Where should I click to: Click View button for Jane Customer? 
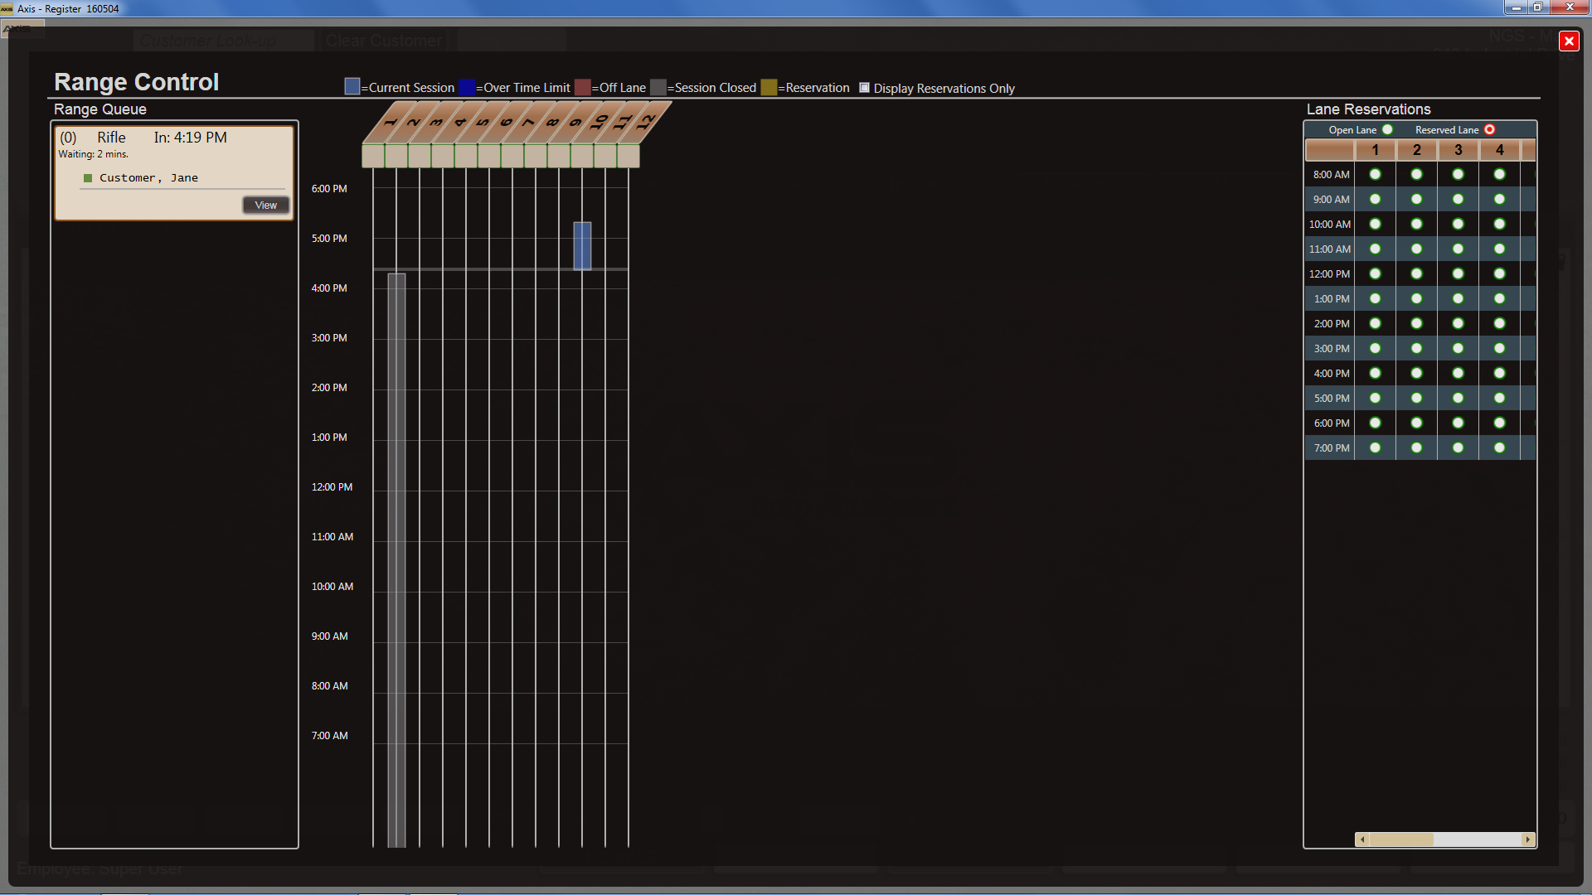pyautogui.click(x=265, y=205)
